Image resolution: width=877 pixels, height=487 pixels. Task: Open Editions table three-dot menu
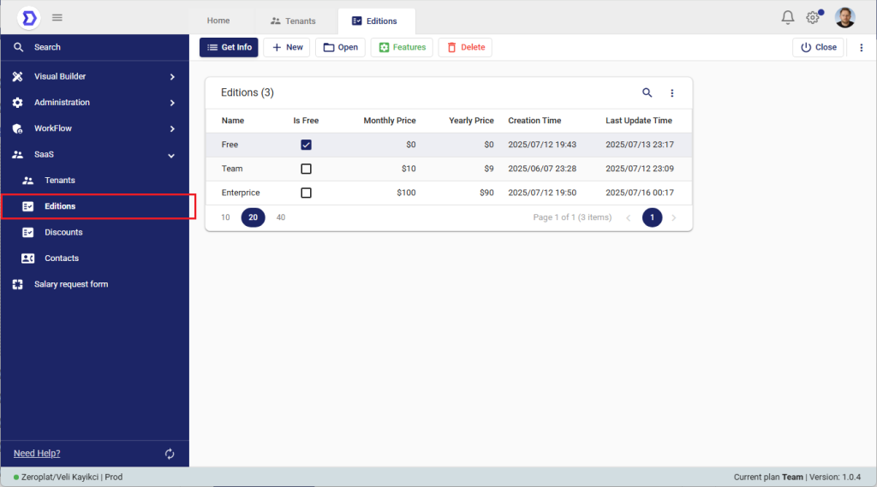point(672,92)
